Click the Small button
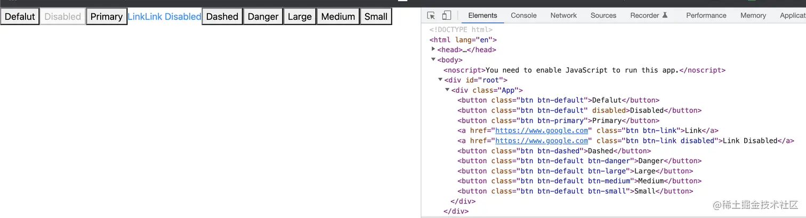 point(376,17)
